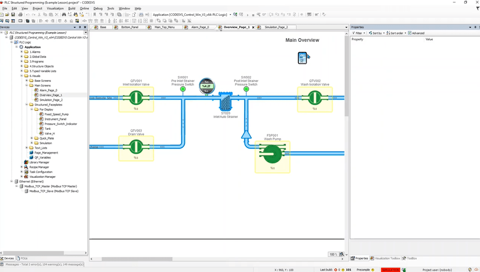Click the Login gear icon beside Application dropdown

coord(235,15)
